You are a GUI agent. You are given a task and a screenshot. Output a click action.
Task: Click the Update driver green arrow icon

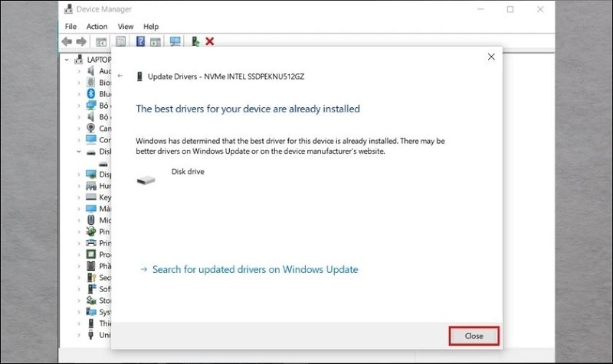195,41
